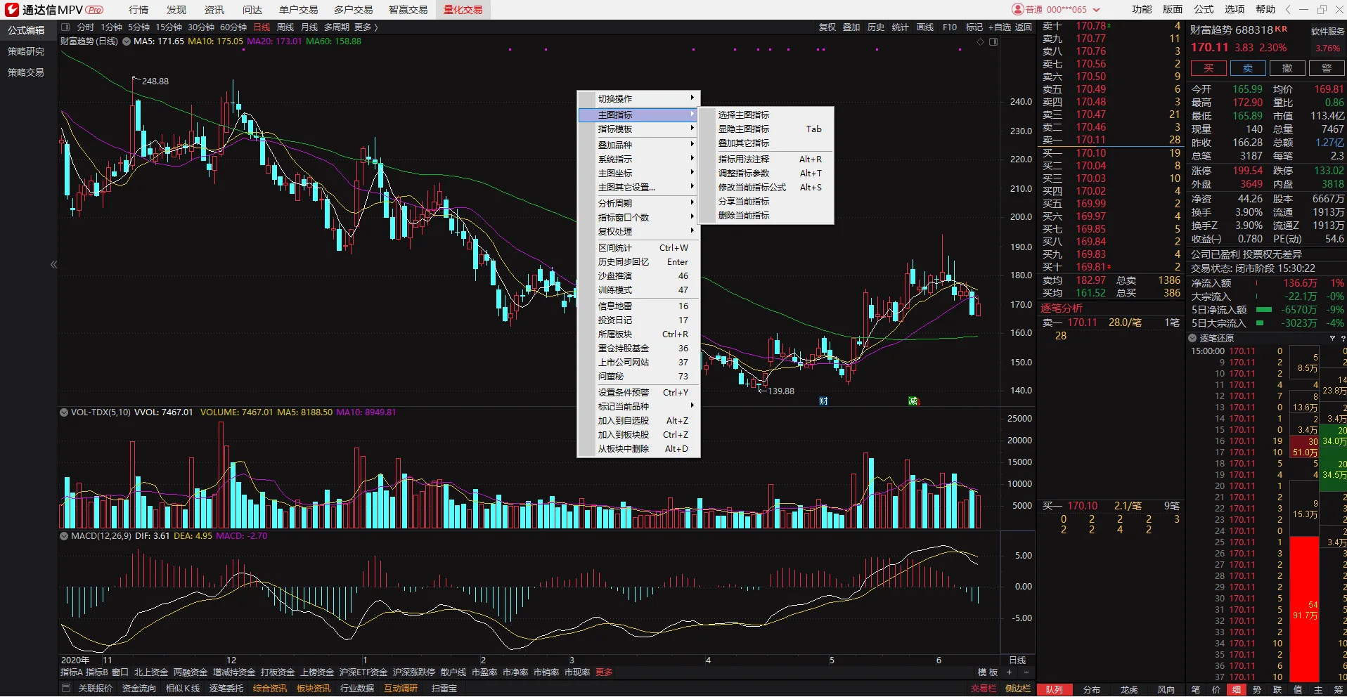Toggle the 侧边栏 sidebar button
This screenshot has height=697, width=1347.
point(1017,689)
